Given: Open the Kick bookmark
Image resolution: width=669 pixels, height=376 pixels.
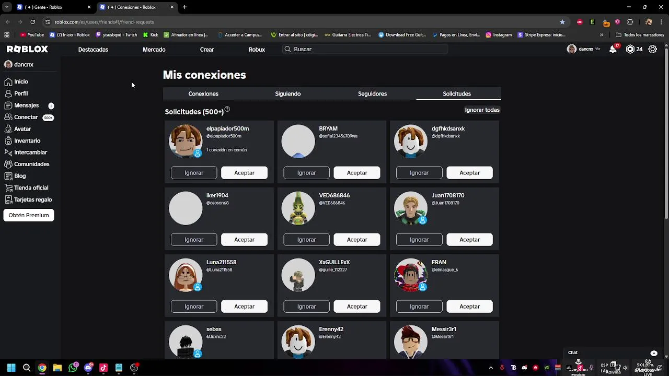Looking at the screenshot, I should tap(151, 35).
